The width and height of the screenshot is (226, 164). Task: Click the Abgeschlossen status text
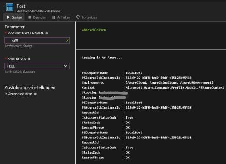(94, 30)
